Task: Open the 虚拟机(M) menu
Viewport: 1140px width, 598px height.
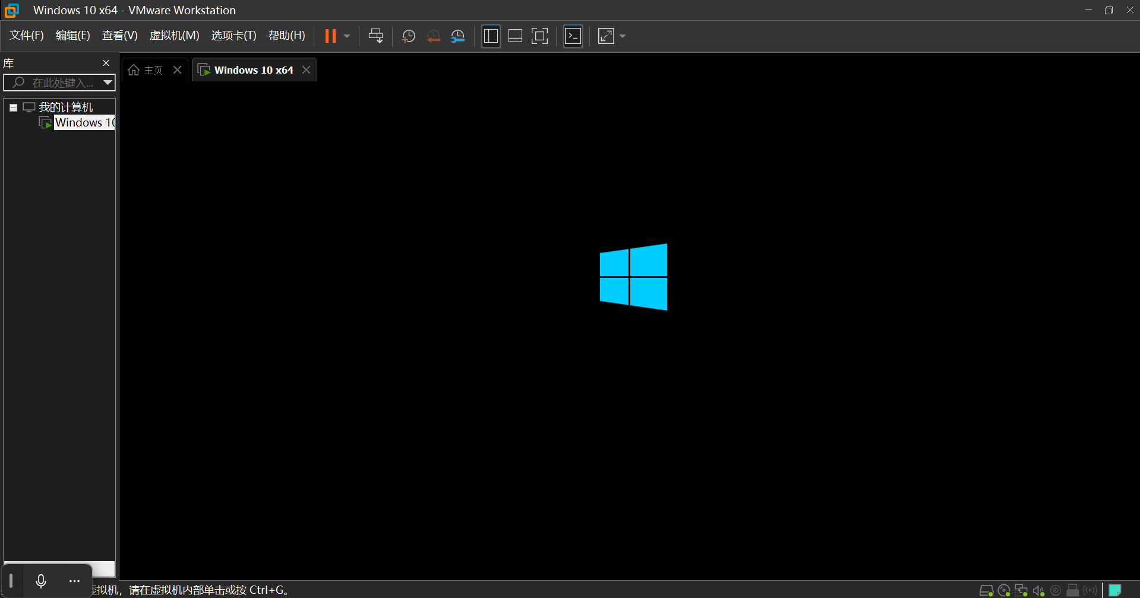Action: tap(174, 36)
